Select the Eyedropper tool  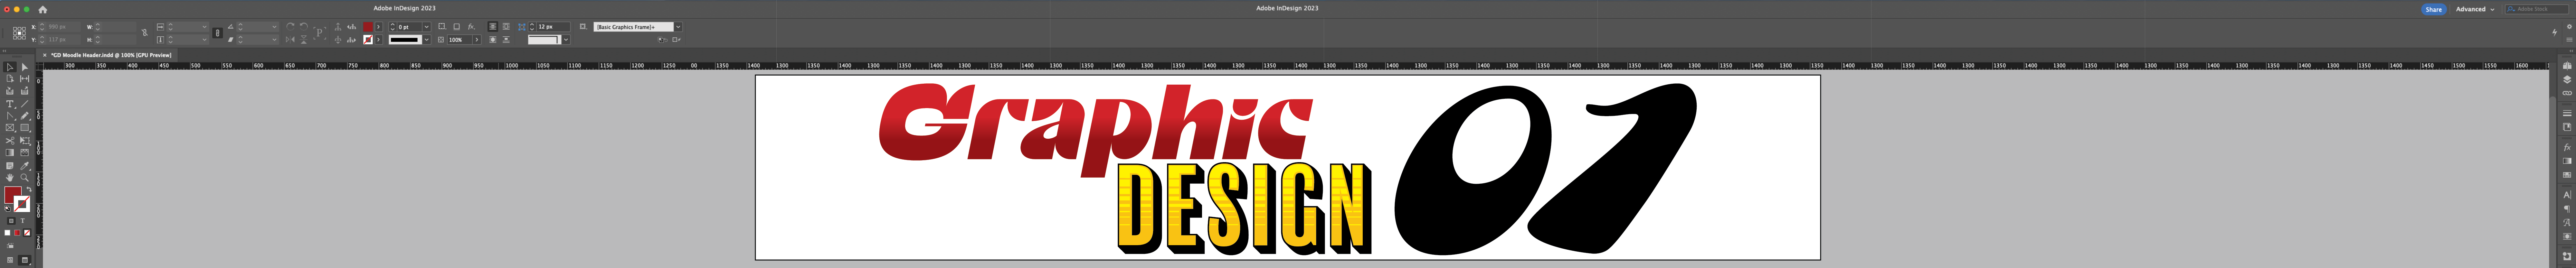[25, 166]
